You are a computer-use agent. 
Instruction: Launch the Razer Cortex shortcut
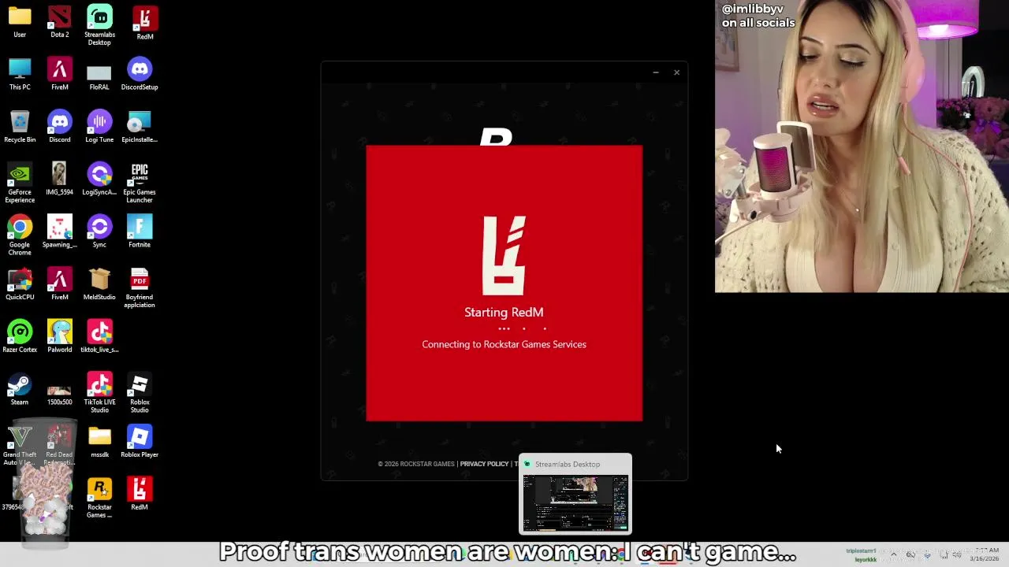pyautogui.click(x=20, y=336)
